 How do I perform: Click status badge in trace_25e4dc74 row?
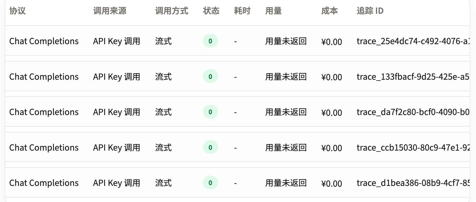(x=210, y=41)
